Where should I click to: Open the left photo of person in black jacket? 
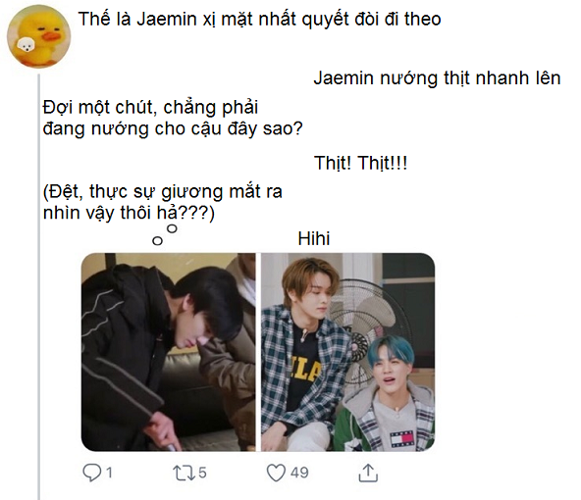point(168,352)
